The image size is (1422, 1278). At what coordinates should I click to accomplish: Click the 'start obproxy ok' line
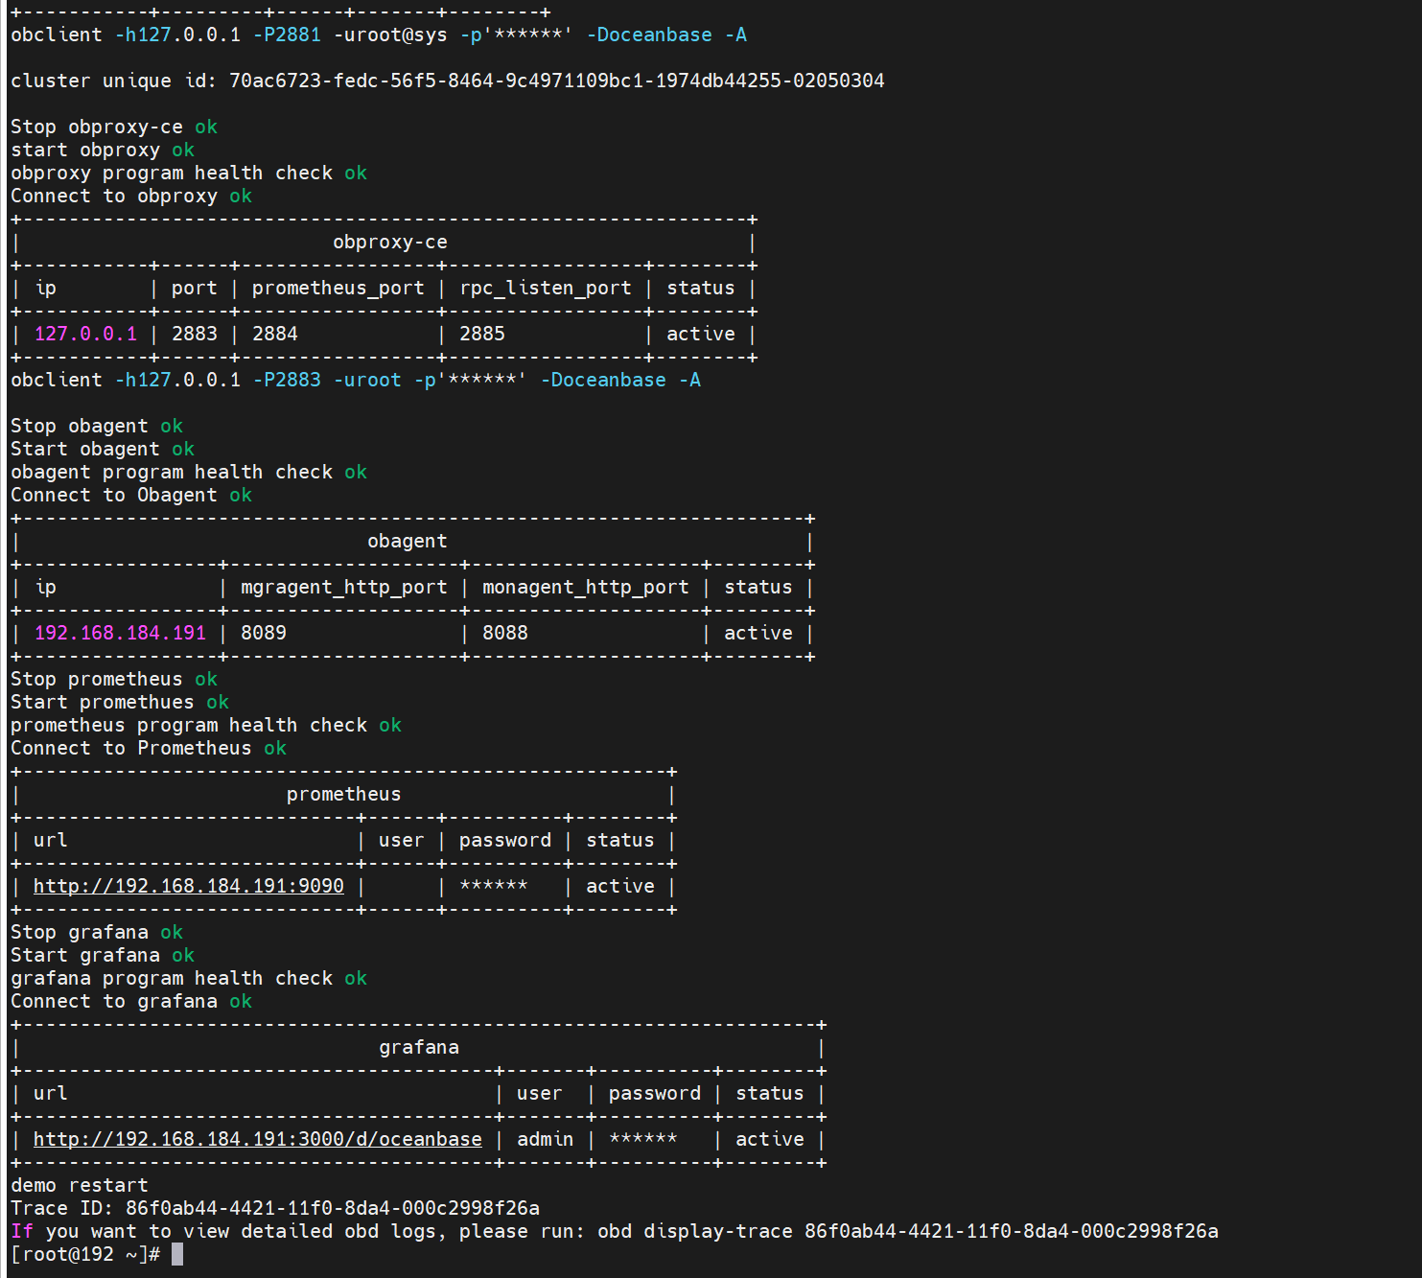103,150
